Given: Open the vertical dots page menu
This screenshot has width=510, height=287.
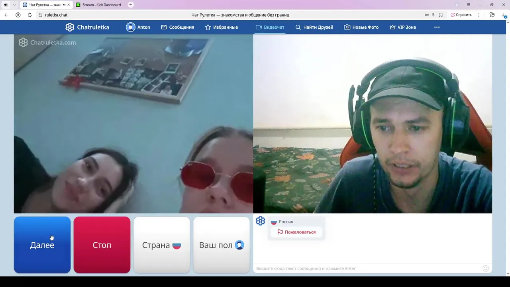Looking at the screenshot, I should click(x=479, y=15).
